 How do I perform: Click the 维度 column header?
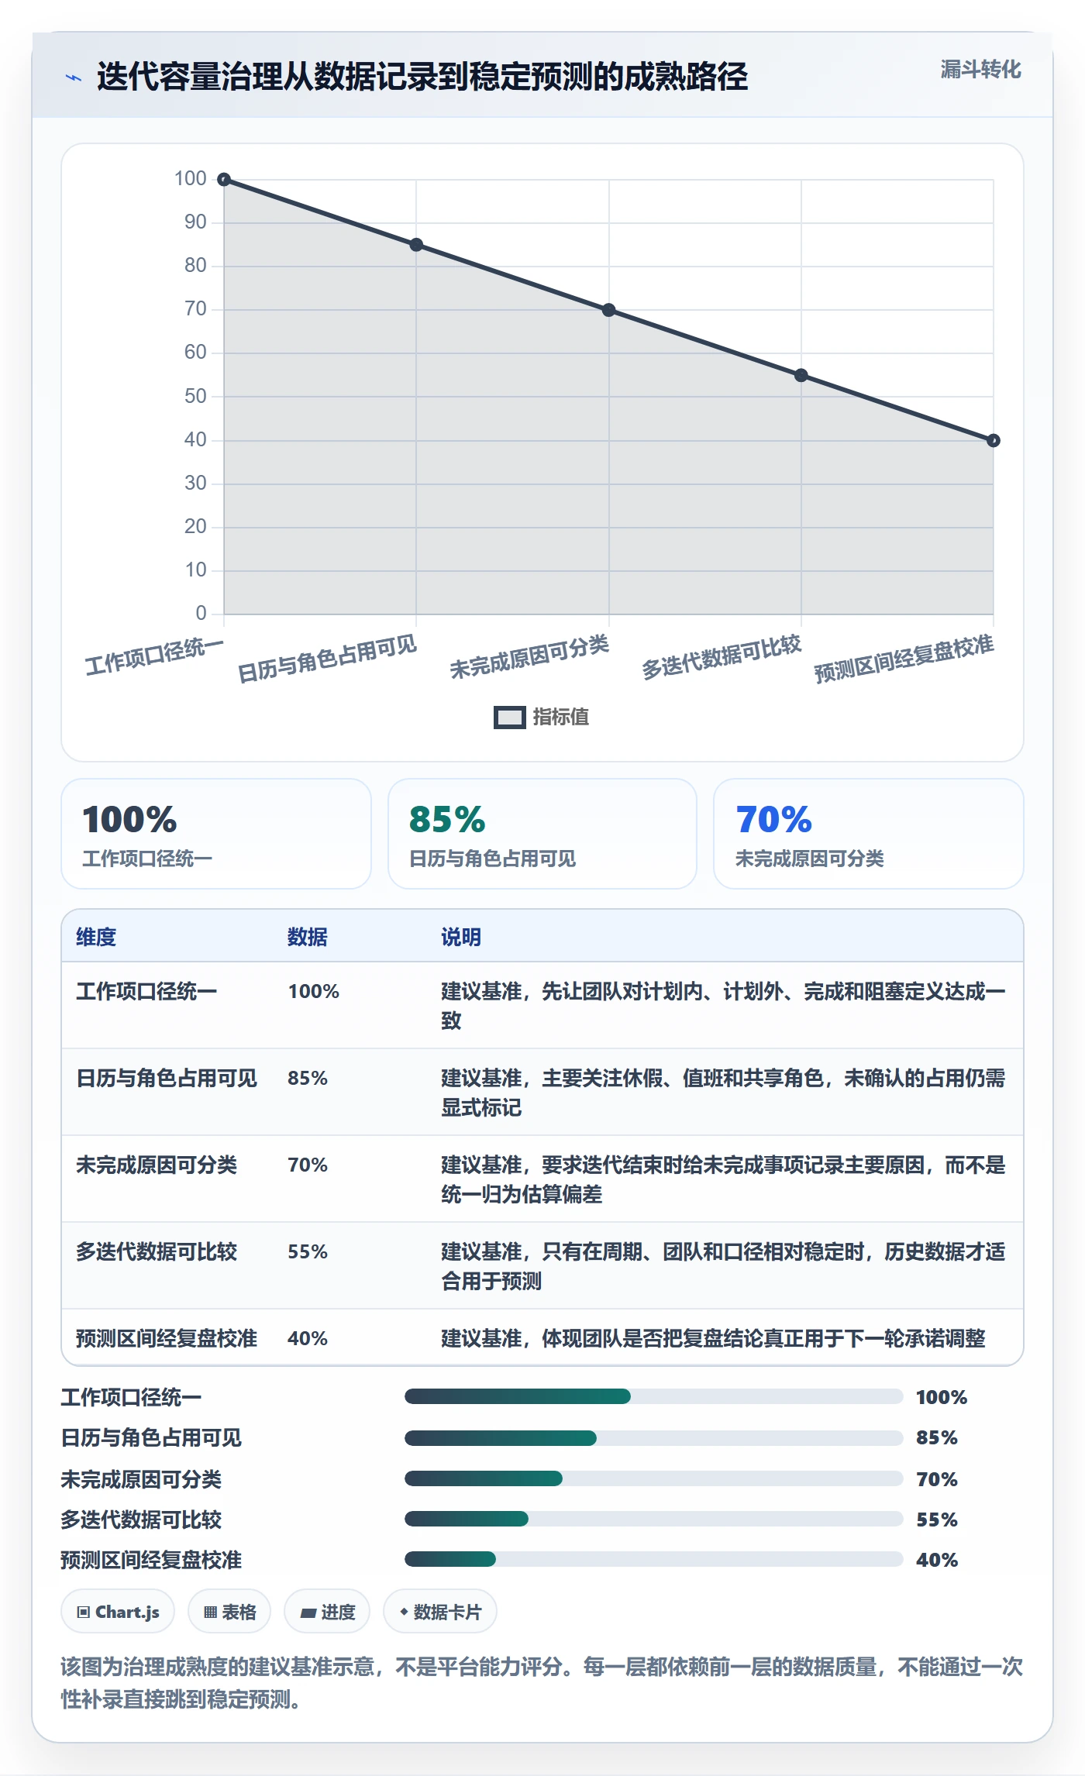click(x=96, y=937)
